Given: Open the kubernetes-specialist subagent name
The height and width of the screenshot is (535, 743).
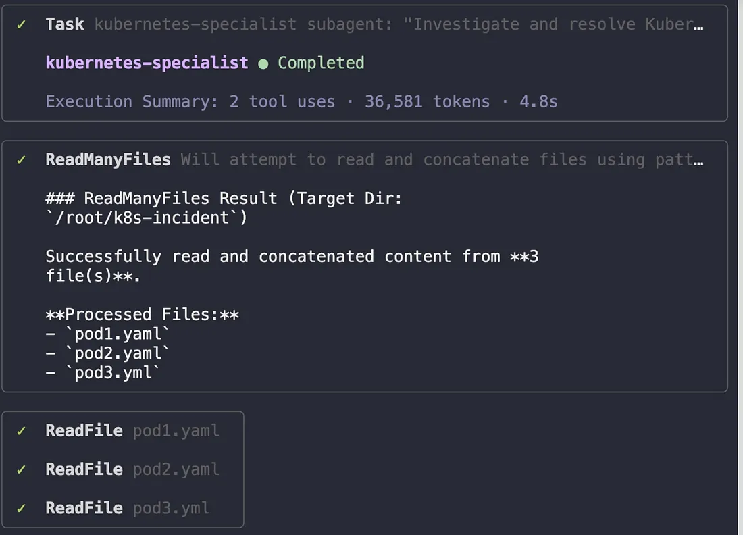Looking at the screenshot, I should click(147, 63).
